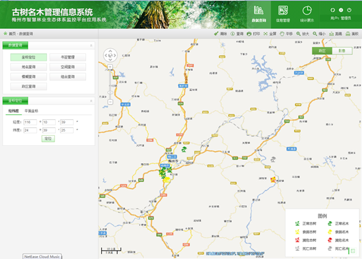Open the 信息管理 module icon
The image size is (362, 259).
click(x=283, y=14)
